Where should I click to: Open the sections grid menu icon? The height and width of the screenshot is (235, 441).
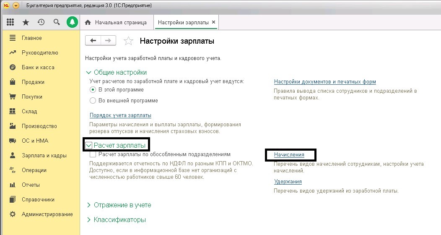click(10, 22)
